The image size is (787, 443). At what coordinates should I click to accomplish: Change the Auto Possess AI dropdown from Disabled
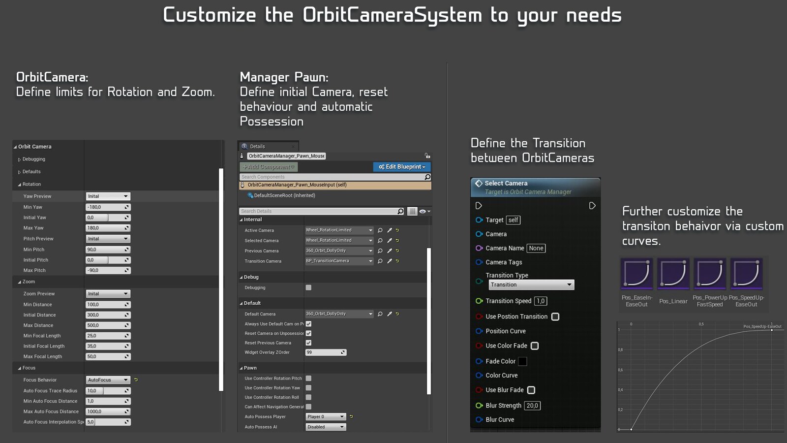pyautogui.click(x=326, y=427)
